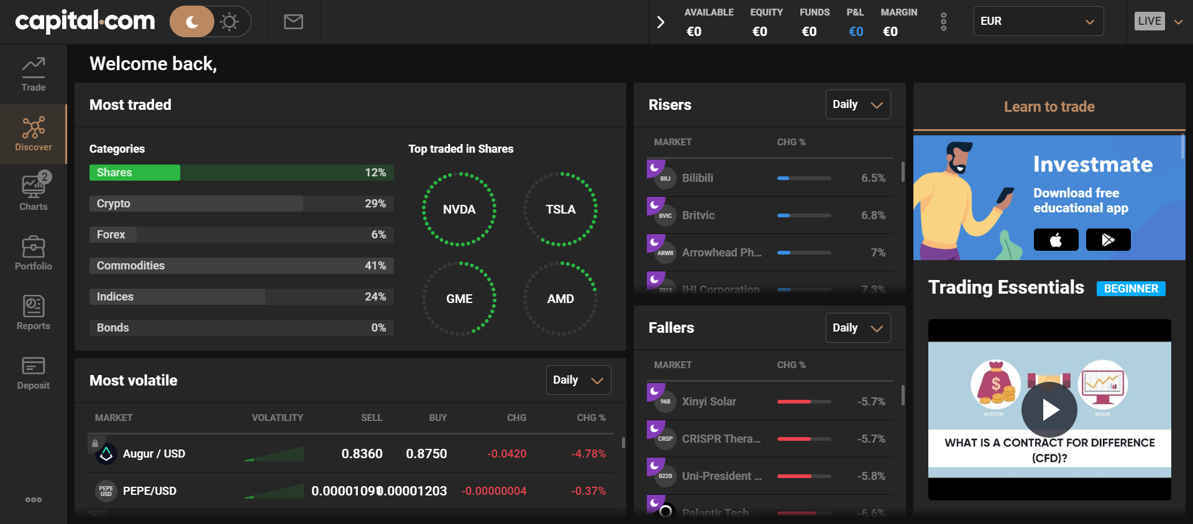Click the P&L value in header
Screen dimensions: 1193x524
(x=856, y=32)
